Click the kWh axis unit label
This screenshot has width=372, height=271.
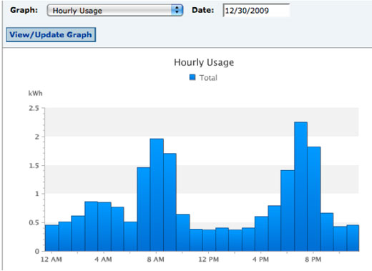[x=35, y=93]
